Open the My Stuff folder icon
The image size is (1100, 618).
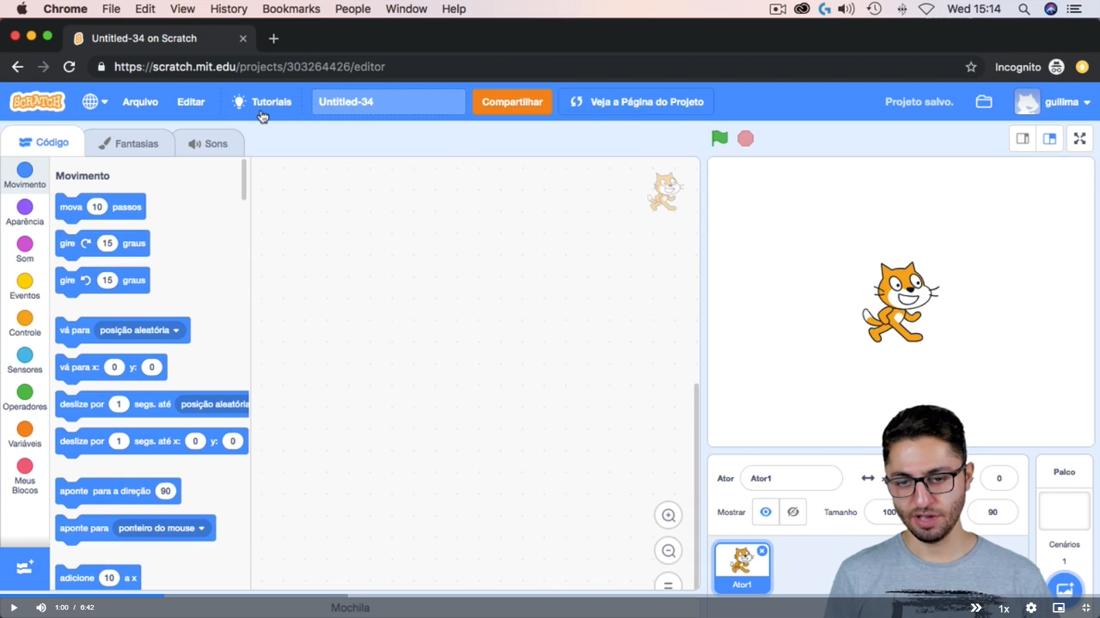click(984, 102)
